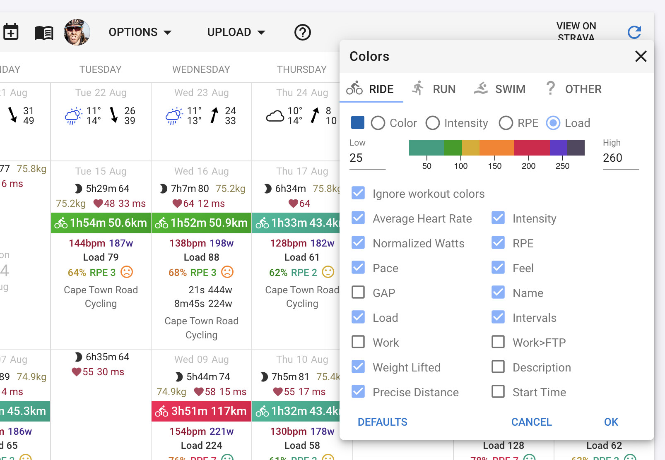665x460 pixels.
Task: Click the heart icon beside 58 15 ms
Action: [199, 392]
